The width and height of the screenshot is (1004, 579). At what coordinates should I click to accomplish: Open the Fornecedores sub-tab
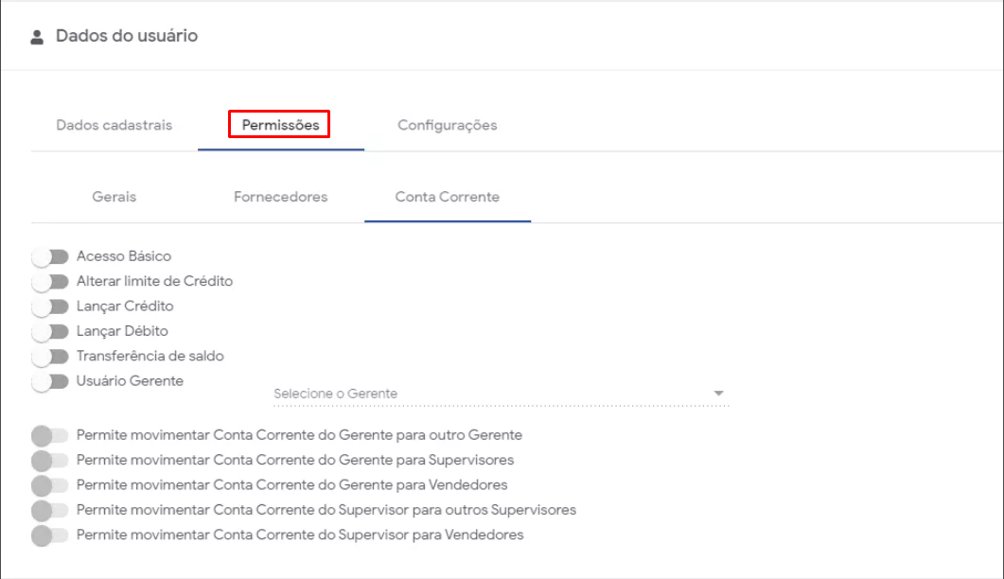pyautogui.click(x=281, y=197)
